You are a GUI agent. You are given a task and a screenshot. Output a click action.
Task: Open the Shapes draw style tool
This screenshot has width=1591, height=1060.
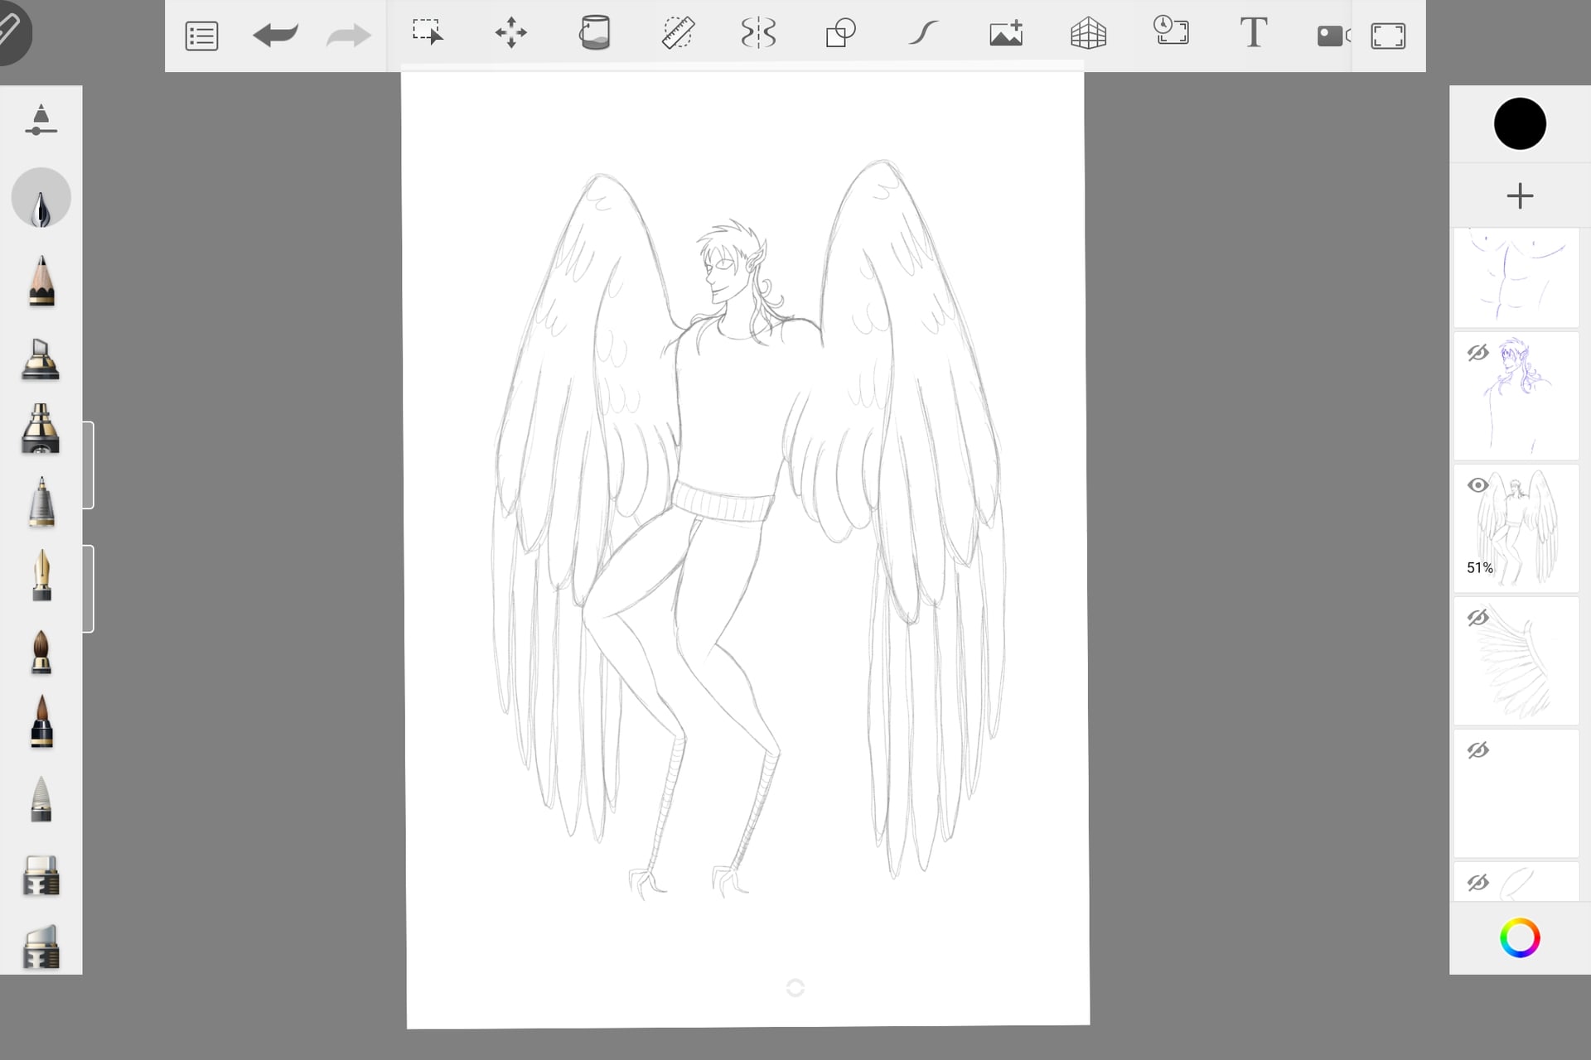[x=841, y=33]
